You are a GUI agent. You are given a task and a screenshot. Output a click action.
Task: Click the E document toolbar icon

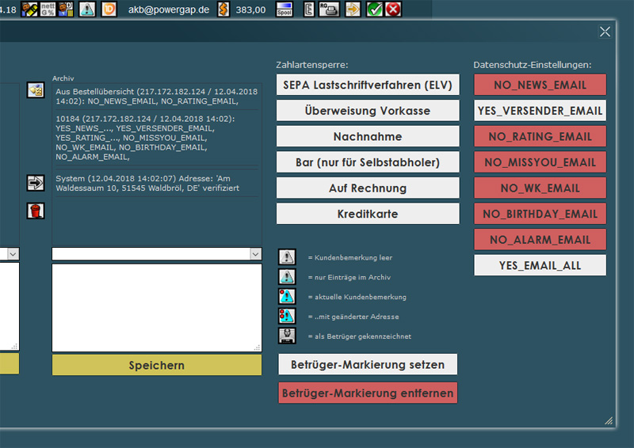point(308,9)
